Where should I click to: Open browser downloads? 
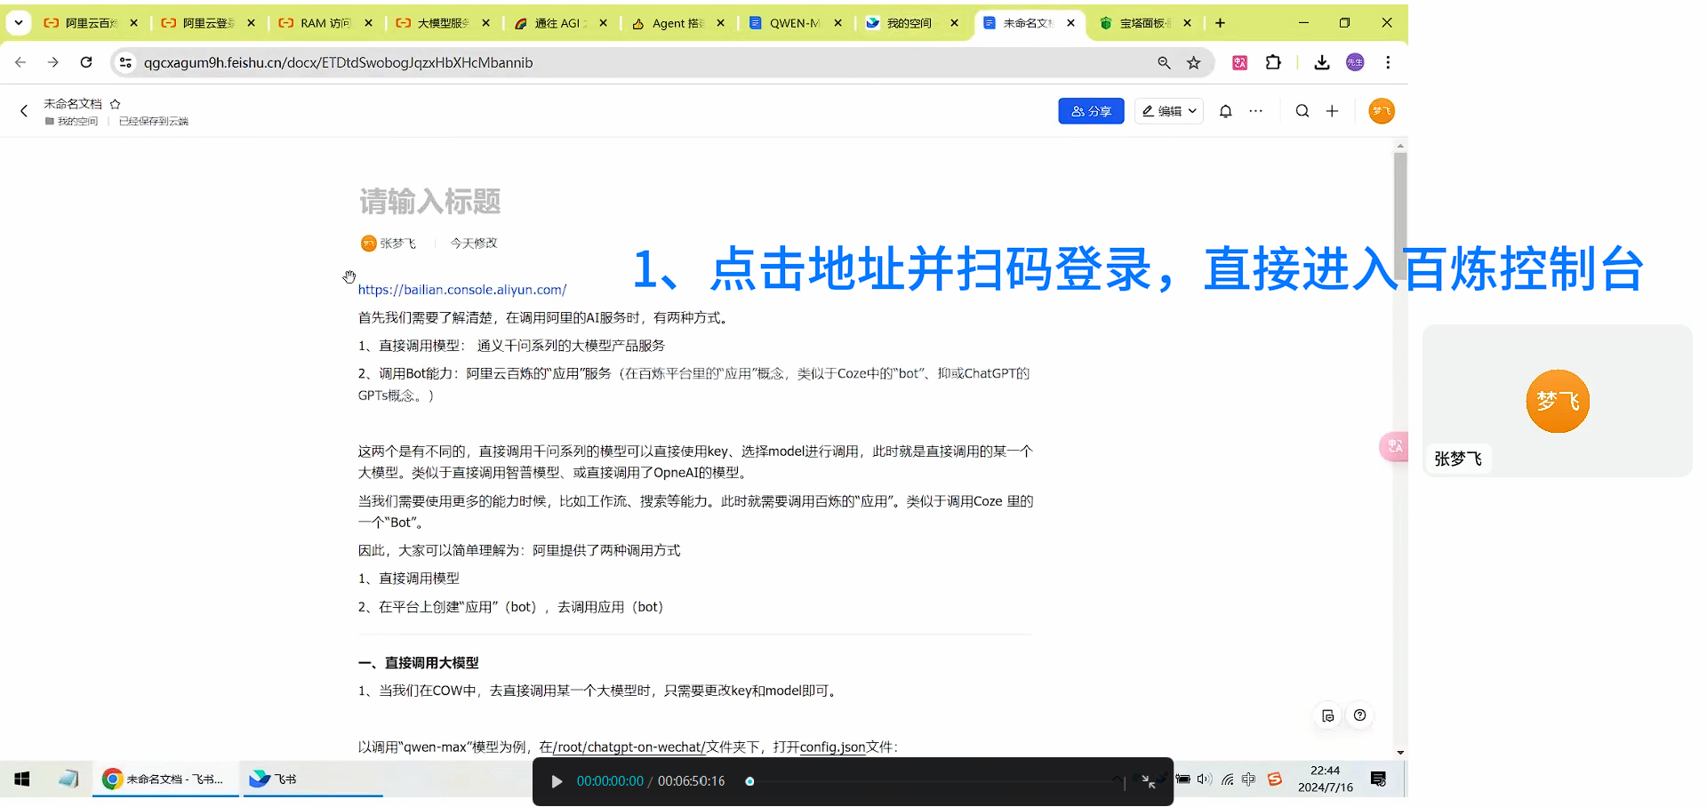click(1322, 62)
